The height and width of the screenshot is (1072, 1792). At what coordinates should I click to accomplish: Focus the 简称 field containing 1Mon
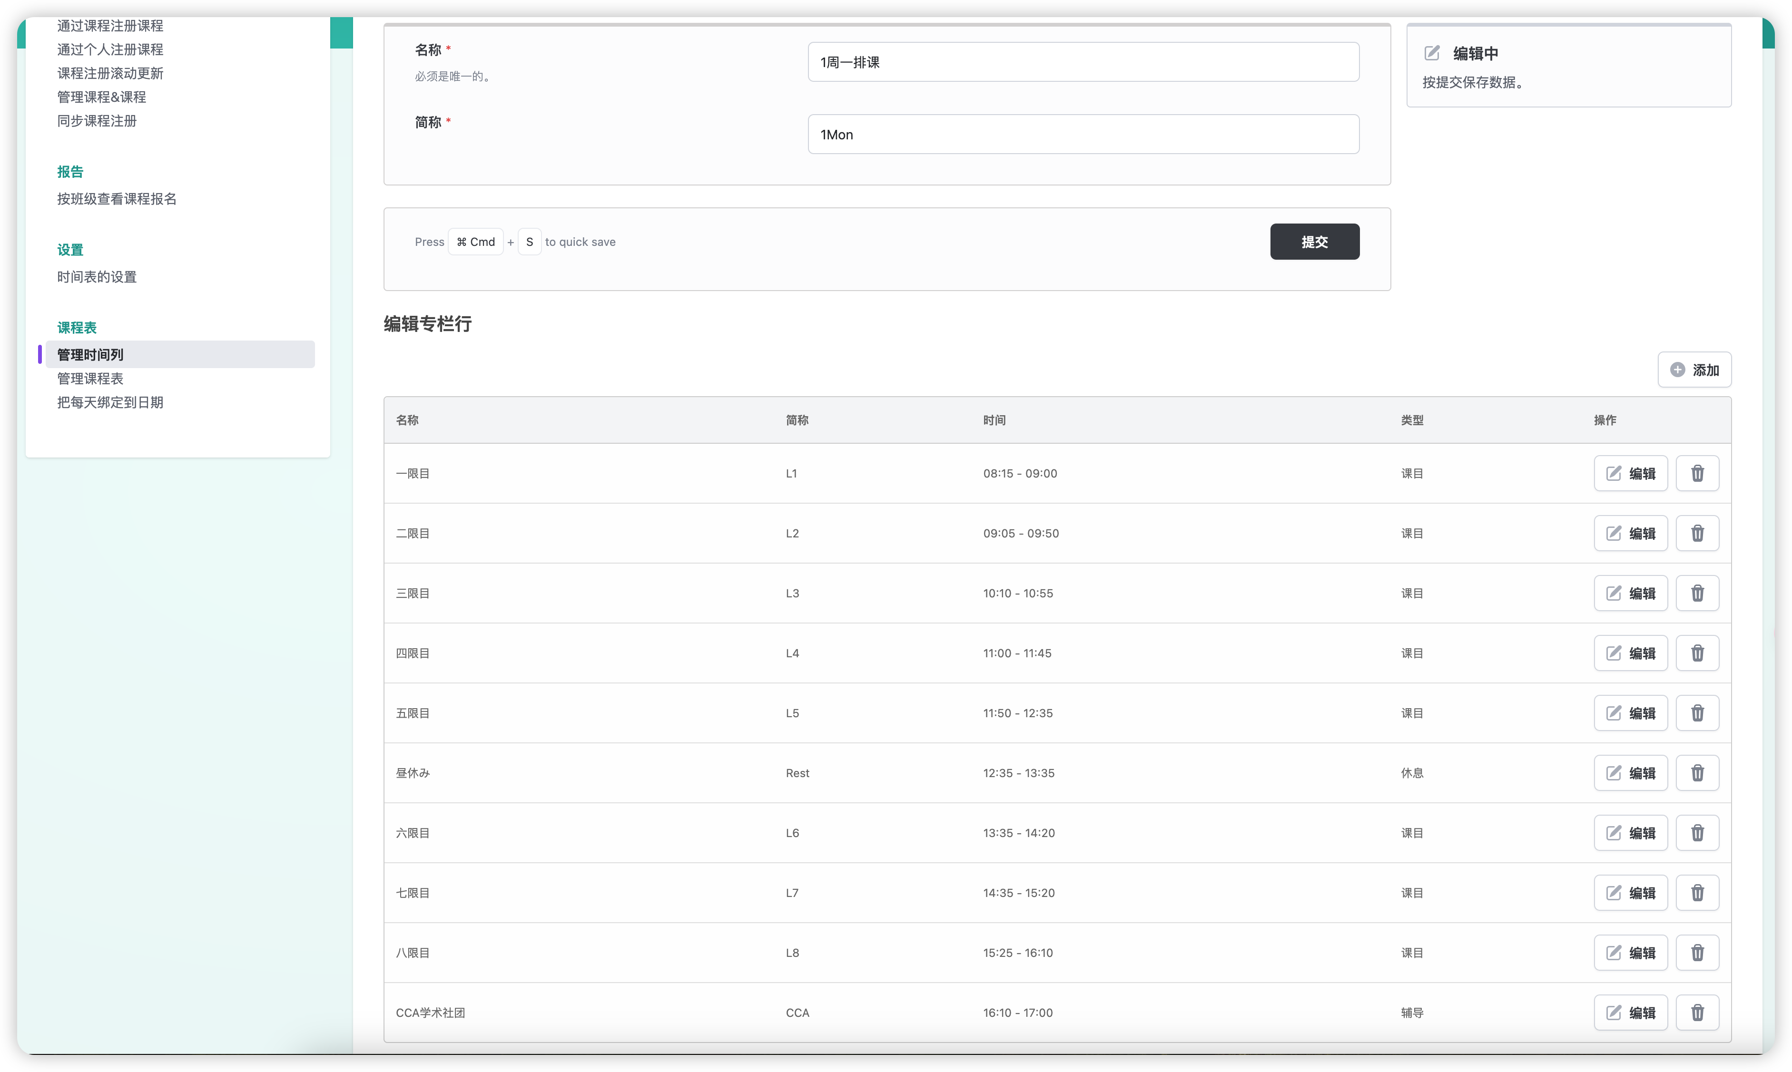point(1083,135)
